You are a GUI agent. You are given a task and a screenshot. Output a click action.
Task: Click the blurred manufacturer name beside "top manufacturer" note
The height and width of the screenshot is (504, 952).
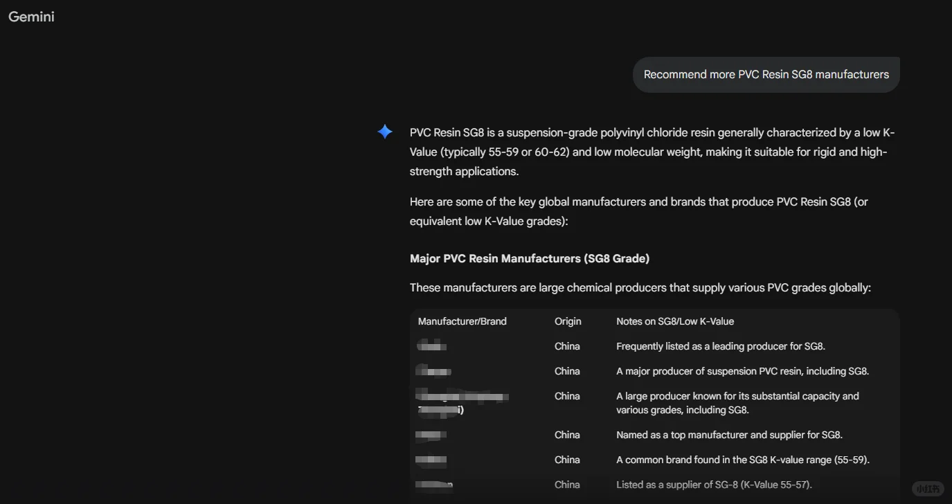point(431,435)
